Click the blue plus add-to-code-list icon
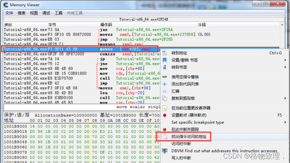This screenshot has height=163, width=290. pyautogui.click(x=164, y=84)
